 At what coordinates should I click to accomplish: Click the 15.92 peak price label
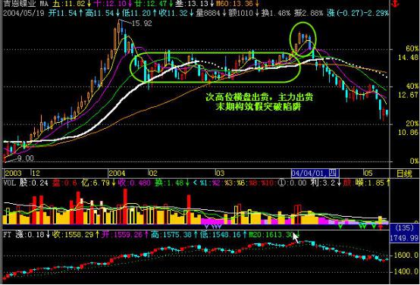142,23
